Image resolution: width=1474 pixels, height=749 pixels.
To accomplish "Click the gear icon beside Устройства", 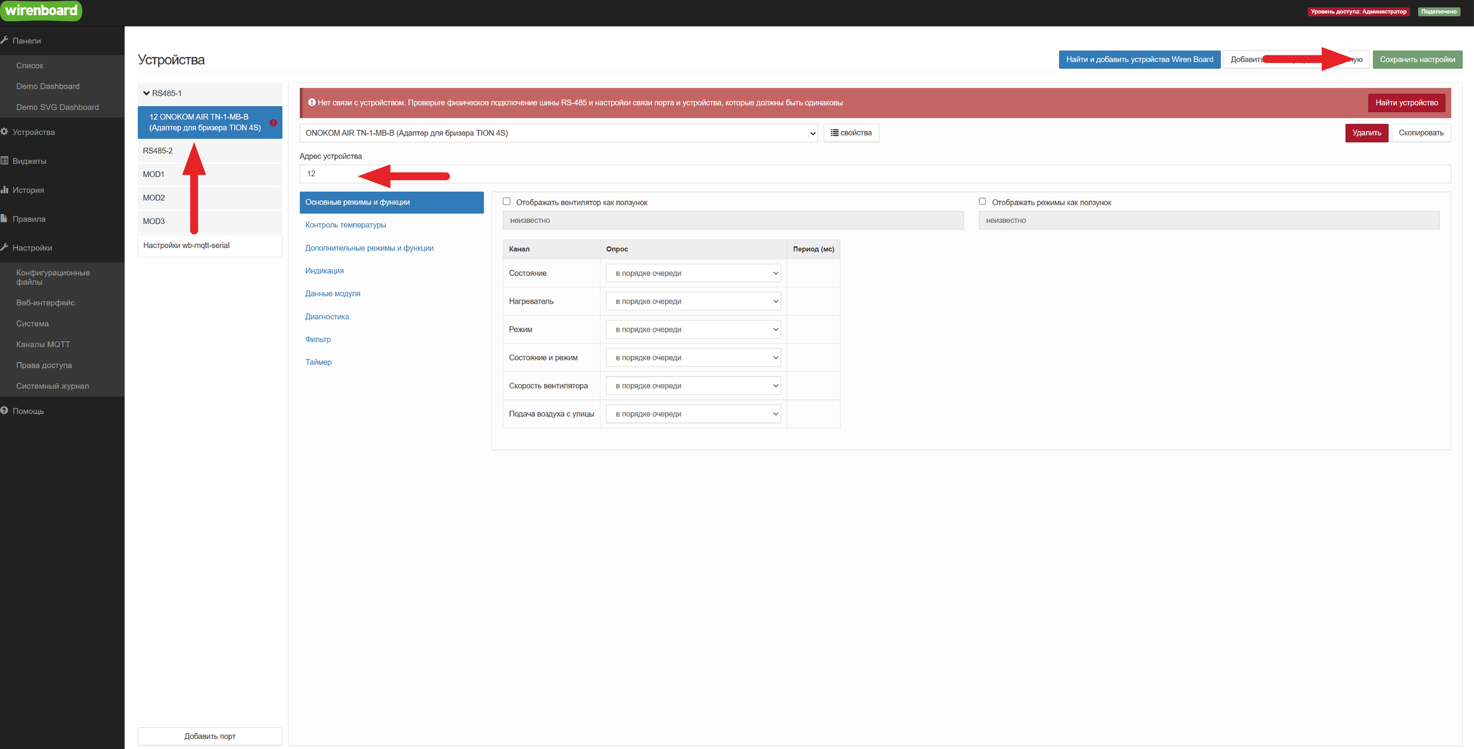I will coord(5,131).
